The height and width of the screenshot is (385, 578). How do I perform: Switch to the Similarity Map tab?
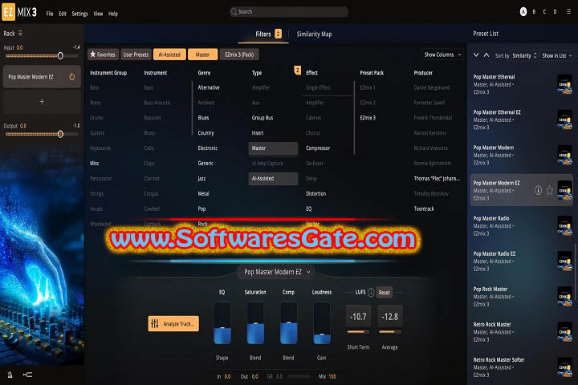coord(315,34)
